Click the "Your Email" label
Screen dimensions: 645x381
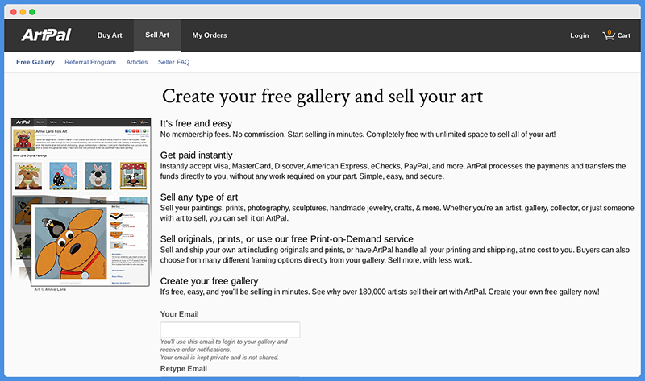[179, 314]
